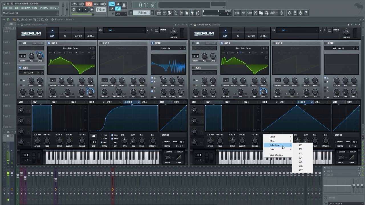Open the Browser view icon
The image size is (365, 205).
point(176,13)
